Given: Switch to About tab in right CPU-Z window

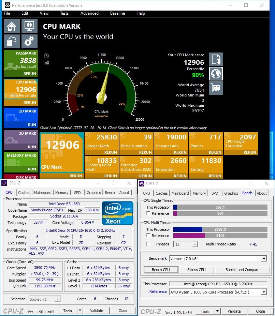Looking at the screenshot, I should tap(262, 193).
